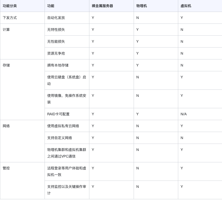The image size is (222, 200).
Task: Select the 虚拟机 column header
Action: (x=186, y=6)
